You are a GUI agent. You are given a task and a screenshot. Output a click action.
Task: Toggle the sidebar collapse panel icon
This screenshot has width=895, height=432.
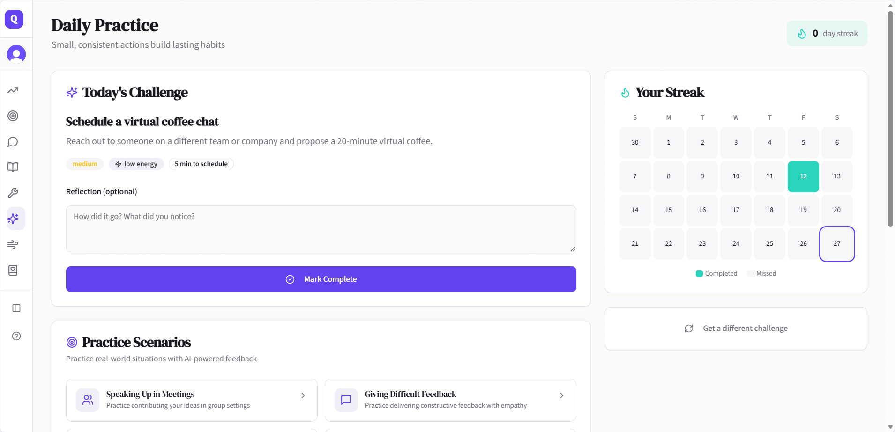[16, 308]
